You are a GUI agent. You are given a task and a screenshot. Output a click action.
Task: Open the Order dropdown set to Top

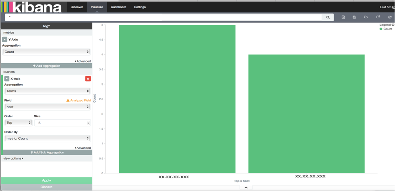[x=18, y=123]
